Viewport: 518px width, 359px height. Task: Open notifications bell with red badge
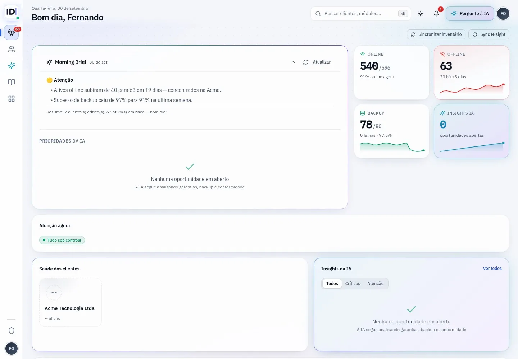click(x=436, y=14)
